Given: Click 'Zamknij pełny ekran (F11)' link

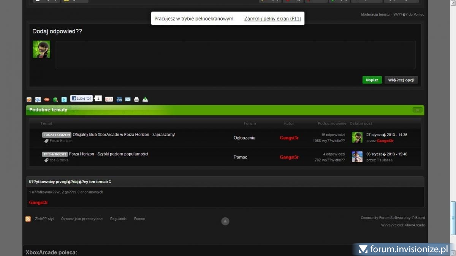Looking at the screenshot, I should (x=272, y=19).
